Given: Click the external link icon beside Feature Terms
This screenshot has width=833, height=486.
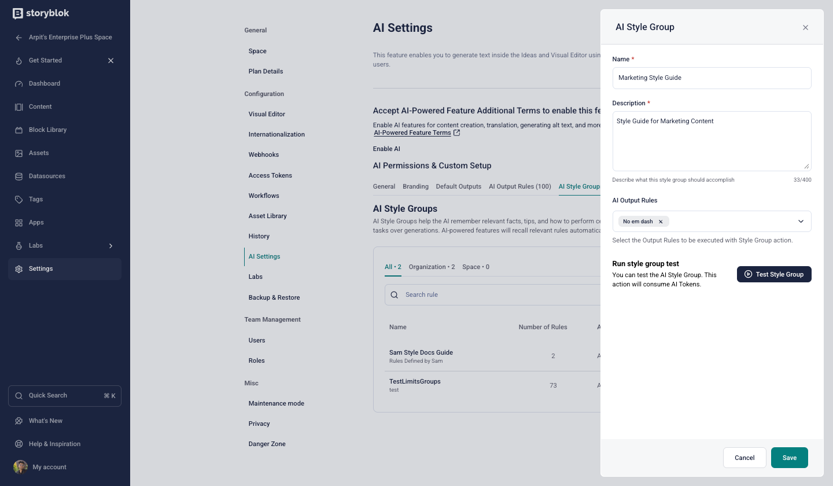Looking at the screenshot, I should 457,133.
